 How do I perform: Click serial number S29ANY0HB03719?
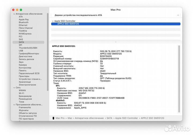(109, 59)
